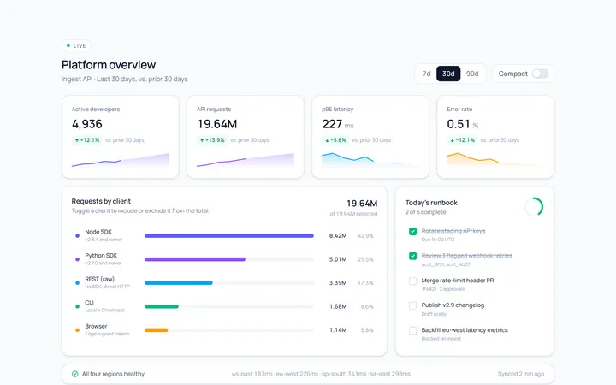This screenshot has width=616, height=385.
Task: Open the p95 latency card
Action: [x=370, y=137]
